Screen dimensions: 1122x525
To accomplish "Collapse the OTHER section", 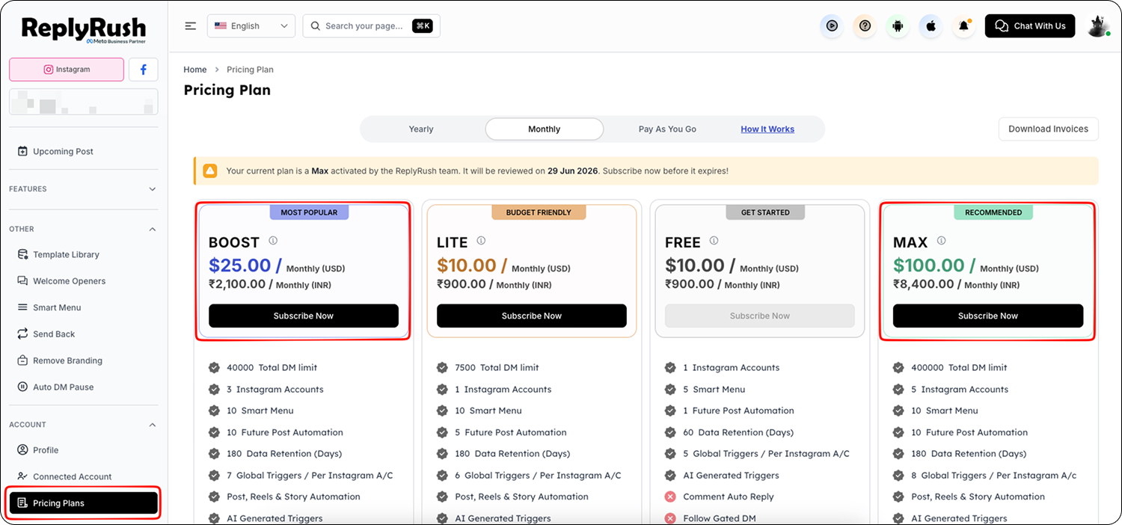I will coord(83,229).
